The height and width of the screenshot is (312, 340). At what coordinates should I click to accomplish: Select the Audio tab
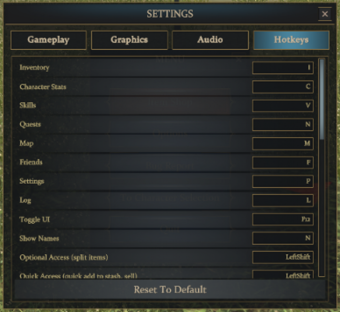210,40
